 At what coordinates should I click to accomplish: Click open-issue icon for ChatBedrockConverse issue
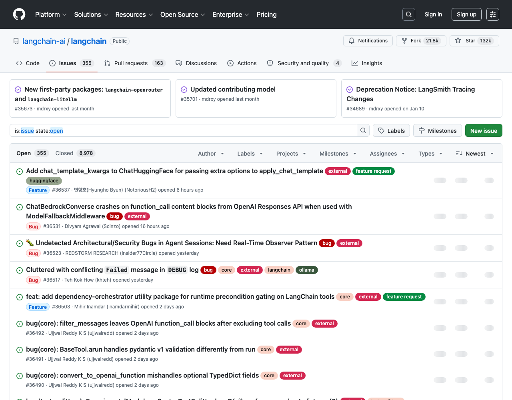tap(20, 207)
